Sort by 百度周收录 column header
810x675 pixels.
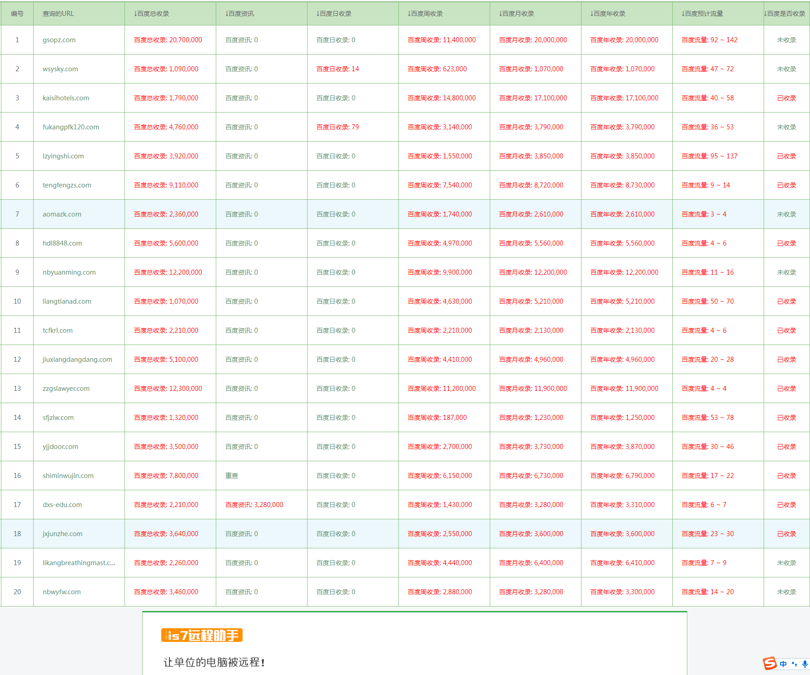pyautogui.click(x=425, y=14)
